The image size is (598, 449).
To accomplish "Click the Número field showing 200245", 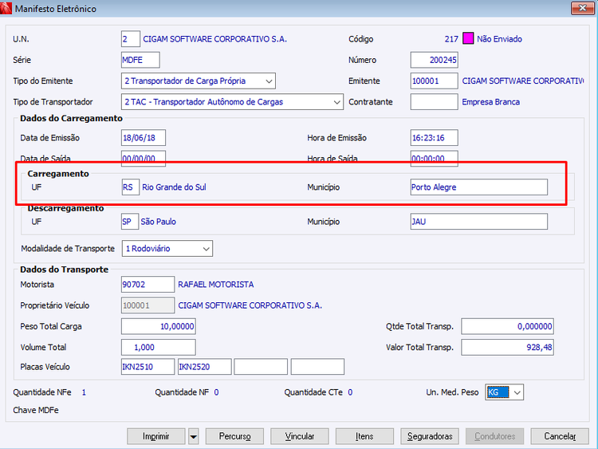I will (434, 60).
